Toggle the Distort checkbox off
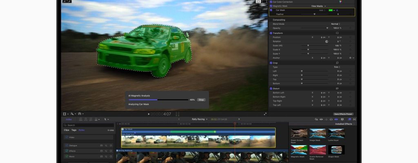The image size is (418, 163). click(x=271, y=88)
